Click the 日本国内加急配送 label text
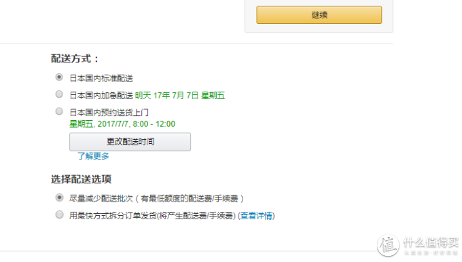The image size is (462, 262). 101,96
